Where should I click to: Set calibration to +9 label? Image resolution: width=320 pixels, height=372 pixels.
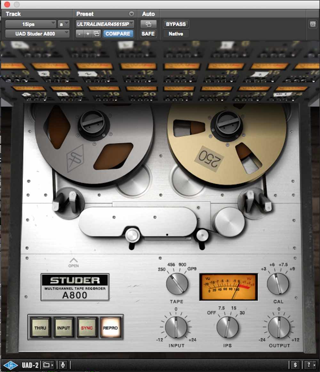pos(292,269)
